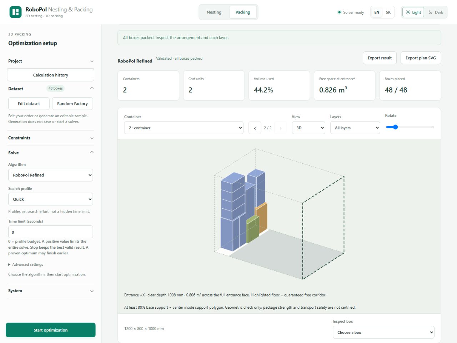Expand Advanced settings disclosure
Screen dimensions: 457x343
coord(26,265)
